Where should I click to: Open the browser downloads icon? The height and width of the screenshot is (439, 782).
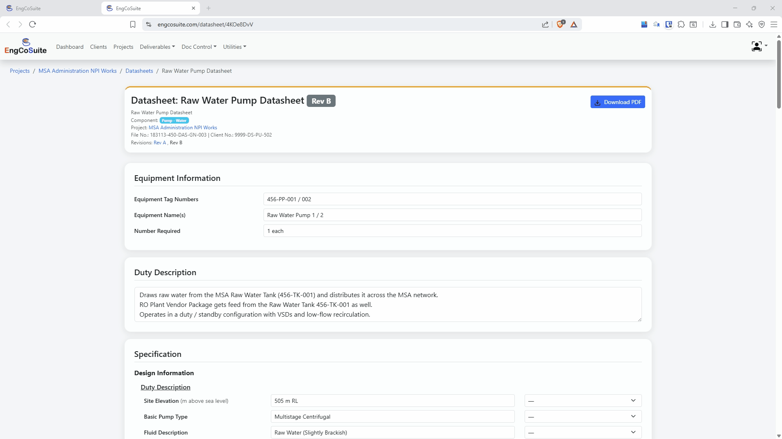(x=713, y=24)
